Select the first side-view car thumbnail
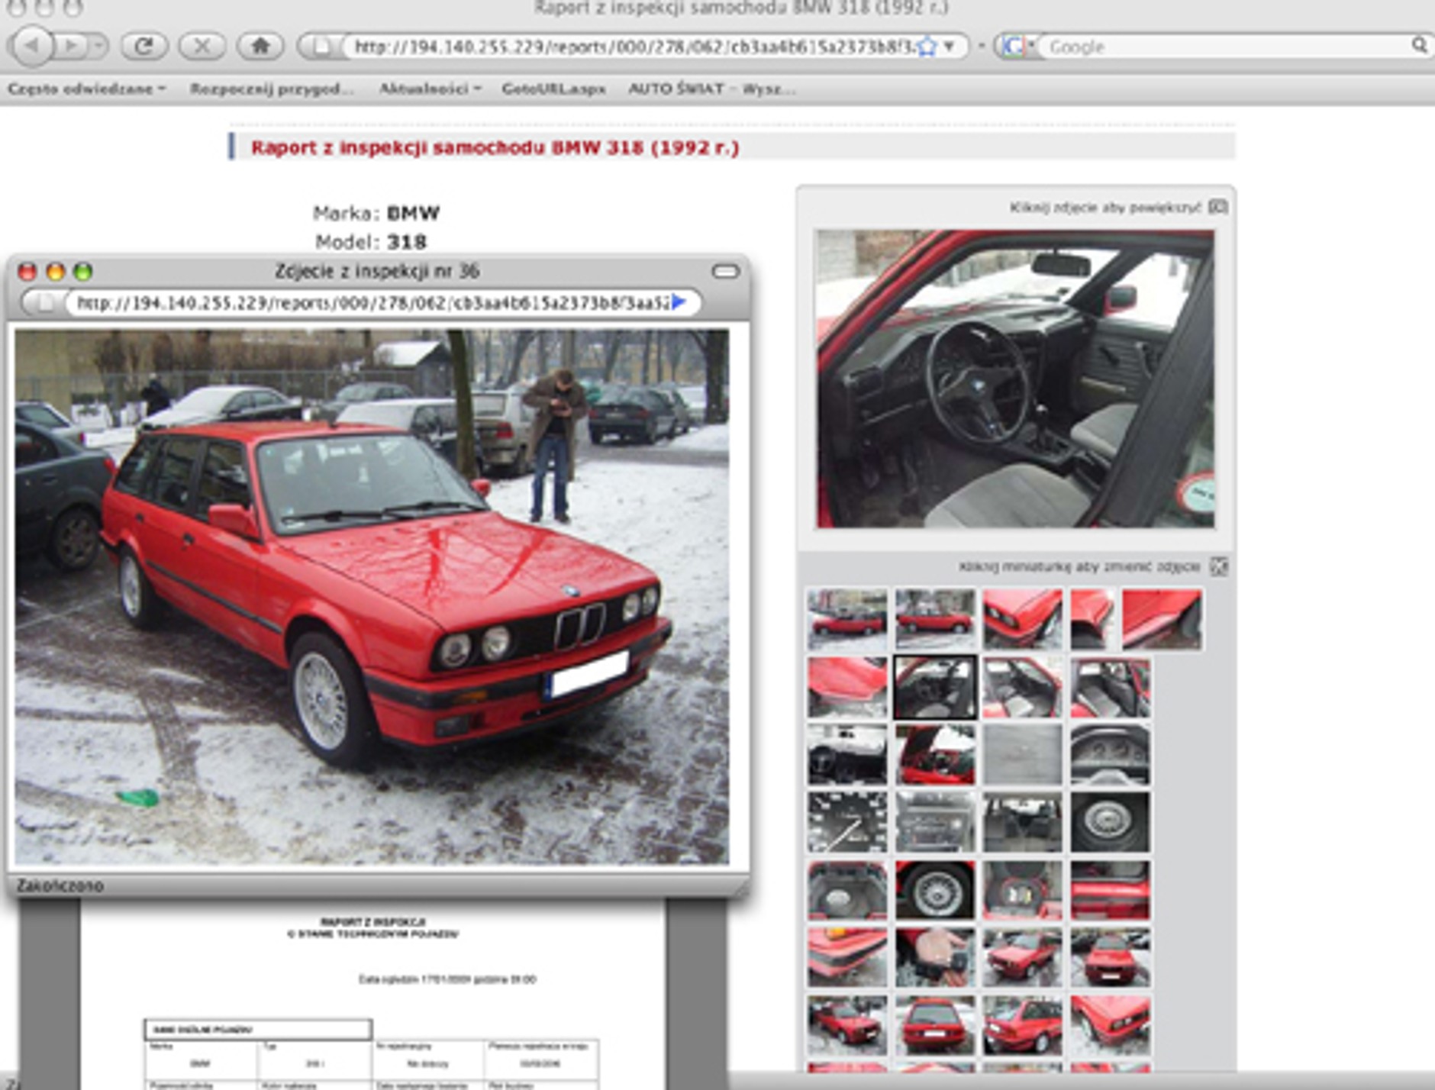1435x1090 pixels. 846,619
